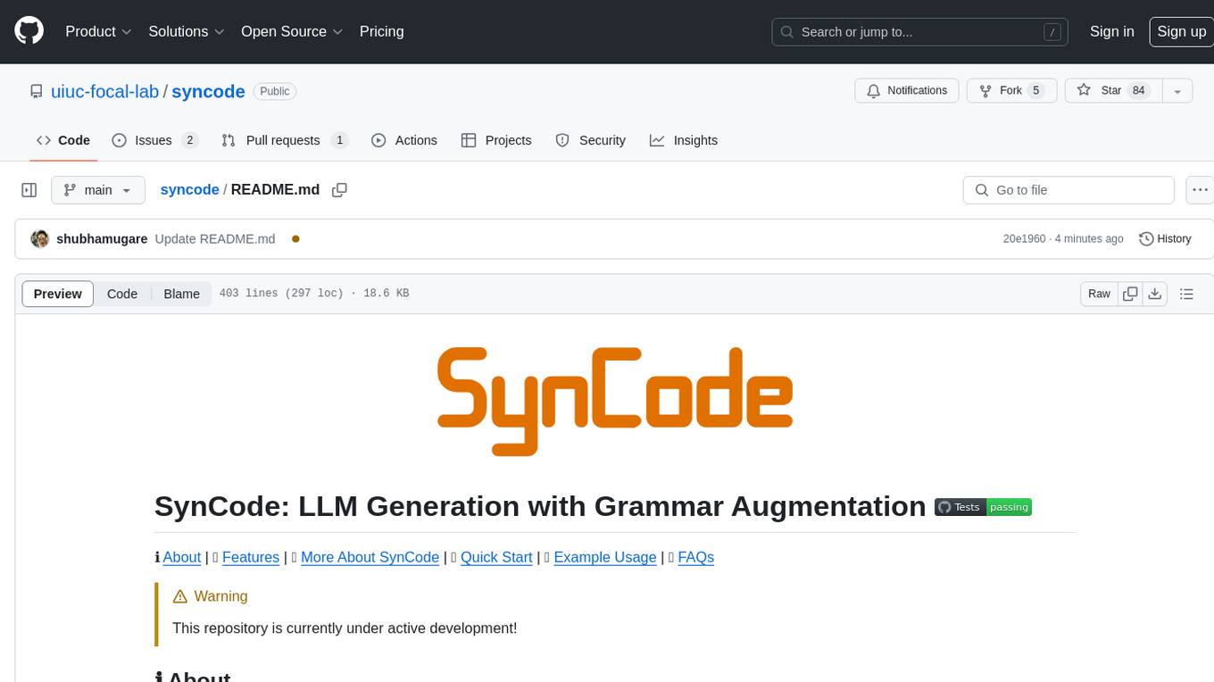Focus the Go to file input
This screenshot has height=682, width=1214.
click(x=1068, y=190)
